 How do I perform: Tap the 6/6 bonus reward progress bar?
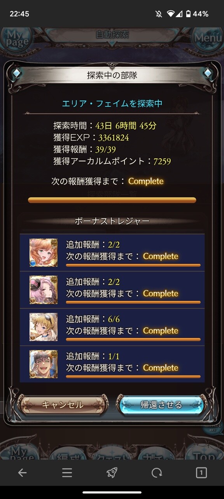tap(133, 339)
